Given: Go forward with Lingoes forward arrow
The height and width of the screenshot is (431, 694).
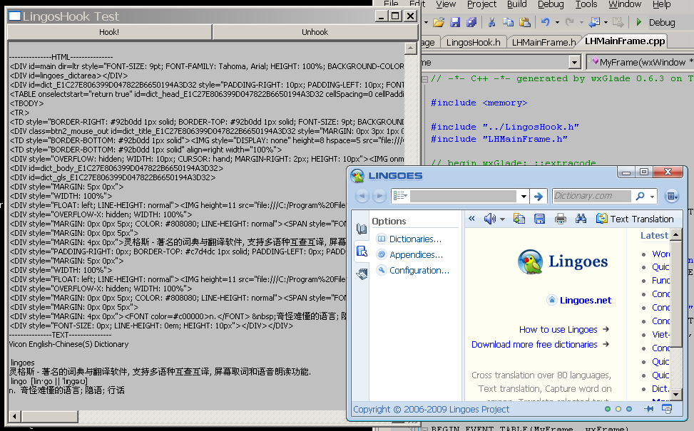Looking at the screenshot, I should pyautogui.click(x=379, y=196).
